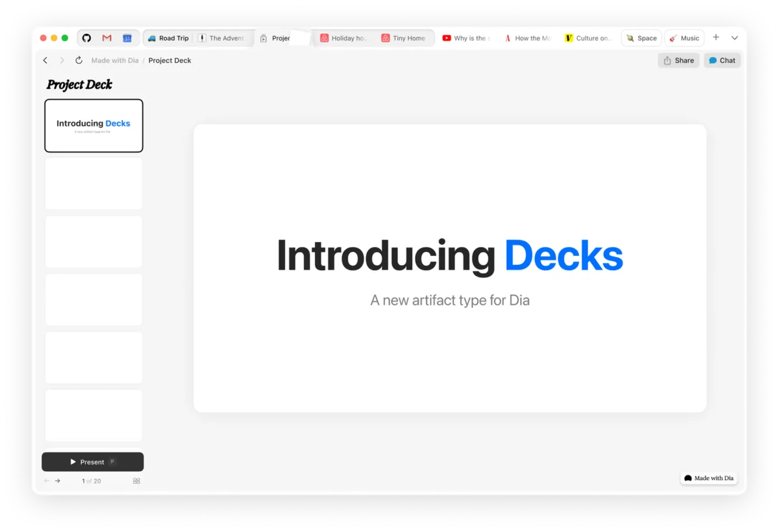Click the '1 of 20' slide counter
Viewport: 779px width, 532px height.
click(92, 481)
